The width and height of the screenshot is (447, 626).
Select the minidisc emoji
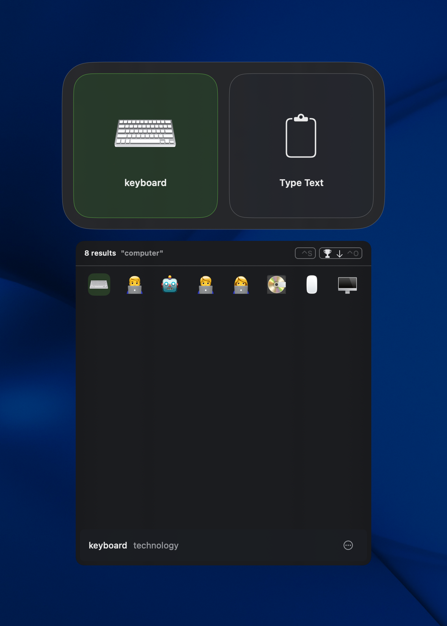coord(276,285)
